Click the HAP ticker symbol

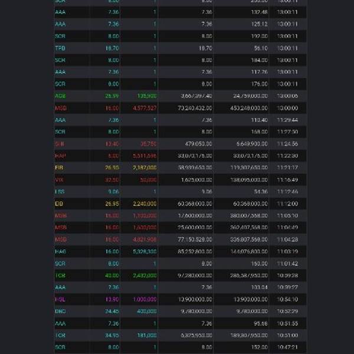coord(61,156)
